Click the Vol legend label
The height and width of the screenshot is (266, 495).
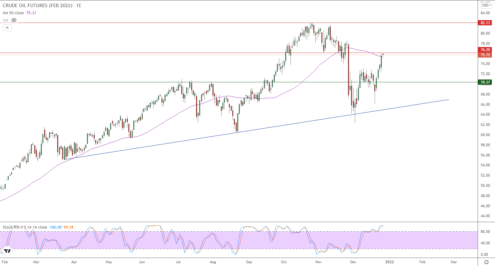[6, 20]
